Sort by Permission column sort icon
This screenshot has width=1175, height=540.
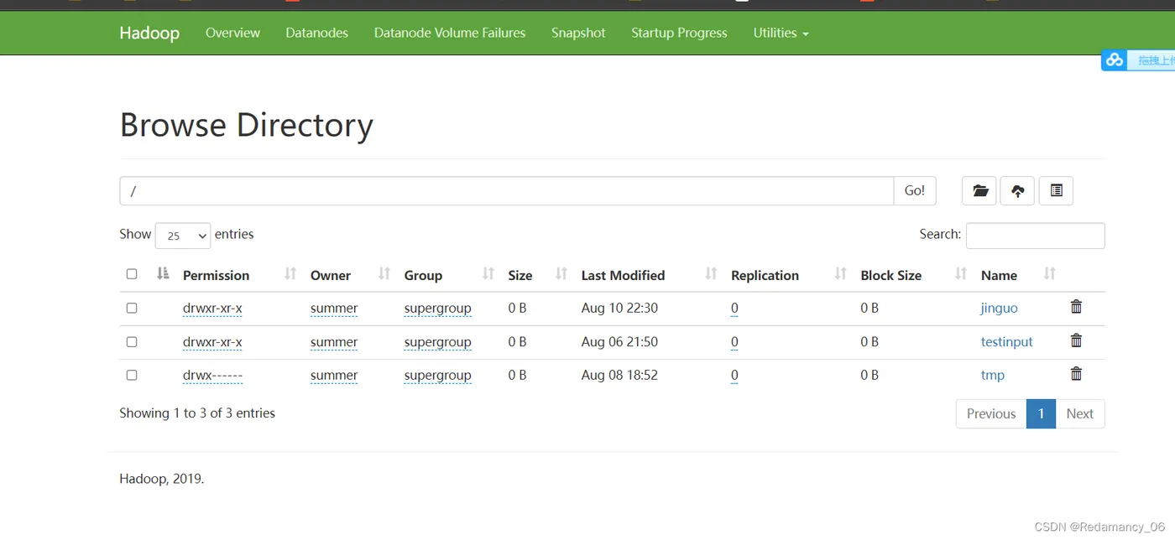click(290, 274)
